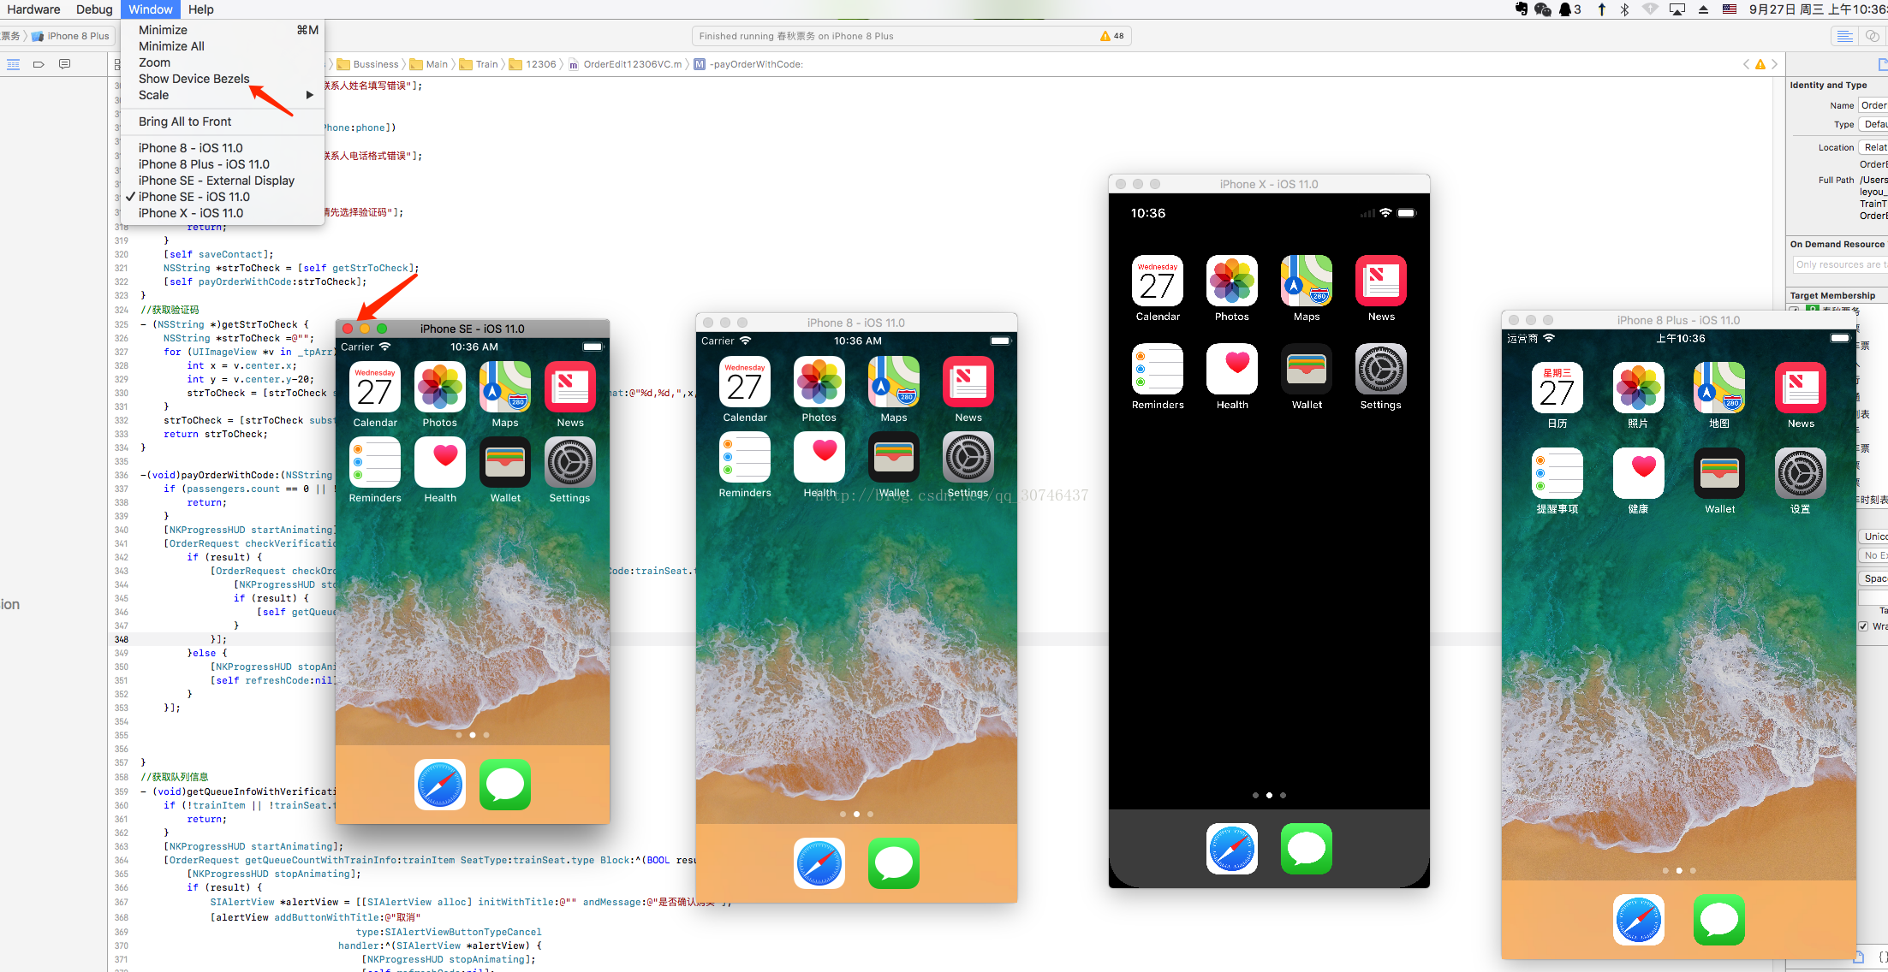Open News in the iPhone 8 simulator
The width and height of the screenshot is (1888, 972).
pyautogui.click(x=968, y=382)
